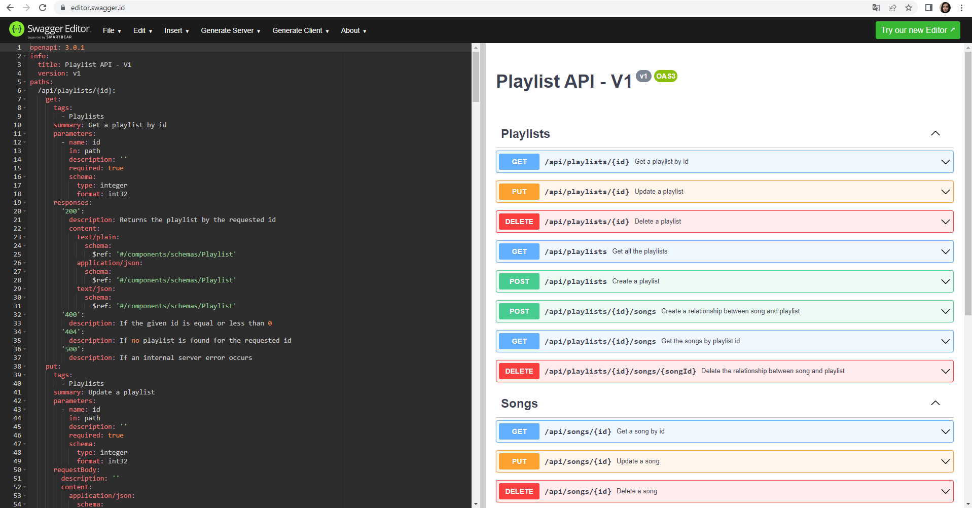
Task: Fold the info block at line 2 in the editor
Action: 24,56
